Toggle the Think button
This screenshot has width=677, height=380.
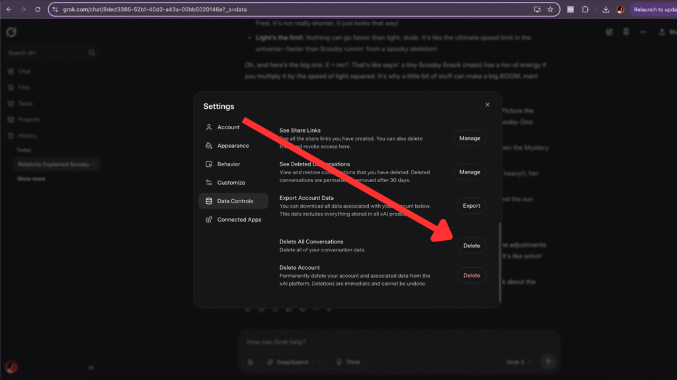[348, 362]
